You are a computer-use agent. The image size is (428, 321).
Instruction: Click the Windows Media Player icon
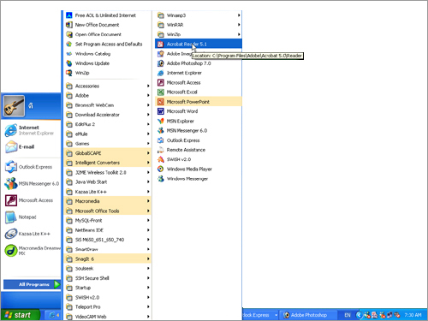pyautogui.click(x=161, y=169)
